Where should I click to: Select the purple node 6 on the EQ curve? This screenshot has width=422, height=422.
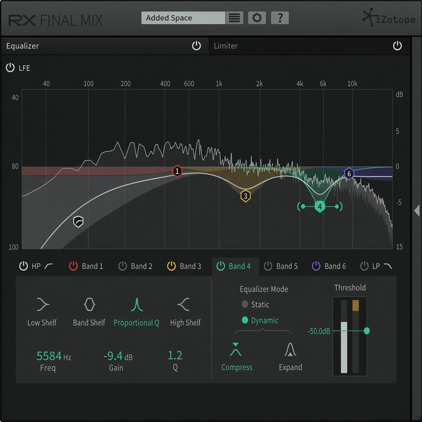coord(349,173)
